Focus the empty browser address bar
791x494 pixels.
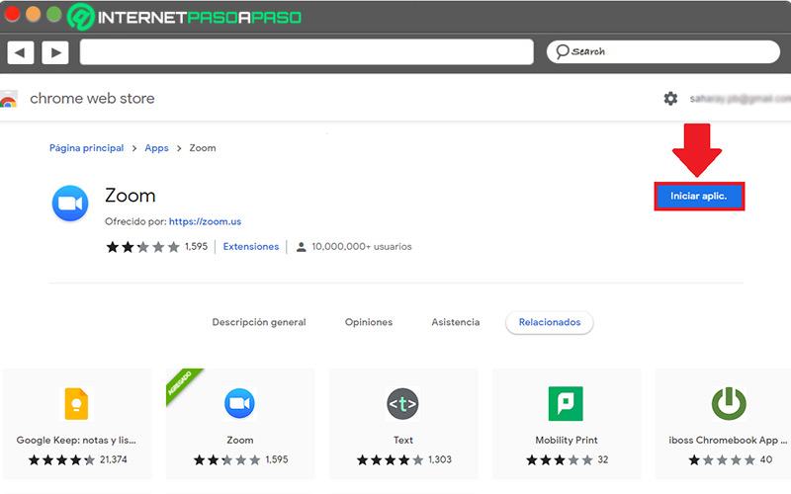click(307, 52)
